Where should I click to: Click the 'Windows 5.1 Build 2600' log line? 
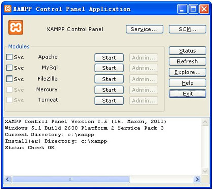tap(84, 128)
